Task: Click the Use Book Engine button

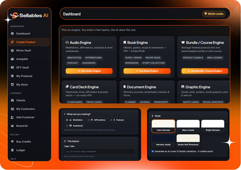Action: [147, 71]
